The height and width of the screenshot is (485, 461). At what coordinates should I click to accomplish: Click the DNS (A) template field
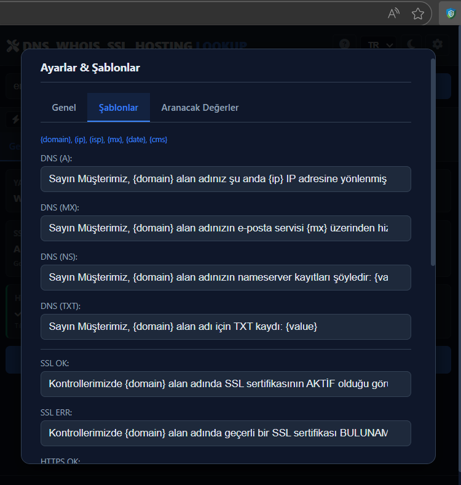[x=226, y=179]
